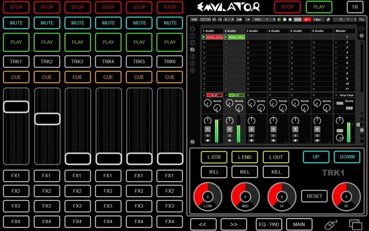Toggle the OVR overdub button
This screenshot has height=231, width=369.
pos(298,19)
